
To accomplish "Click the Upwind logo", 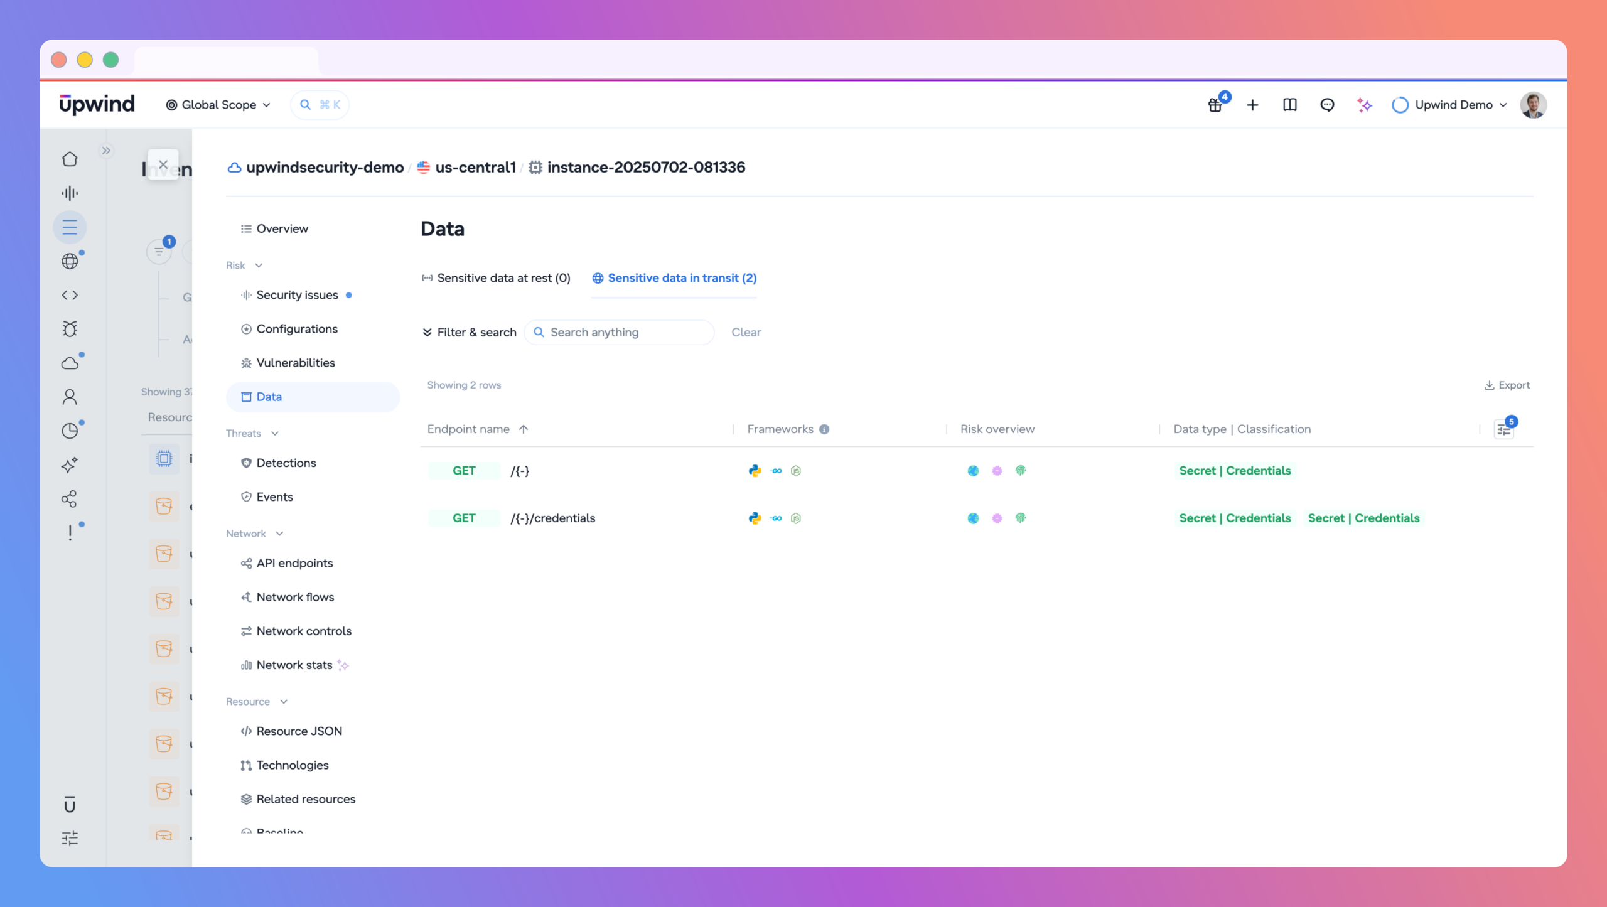I will [97, 104].
